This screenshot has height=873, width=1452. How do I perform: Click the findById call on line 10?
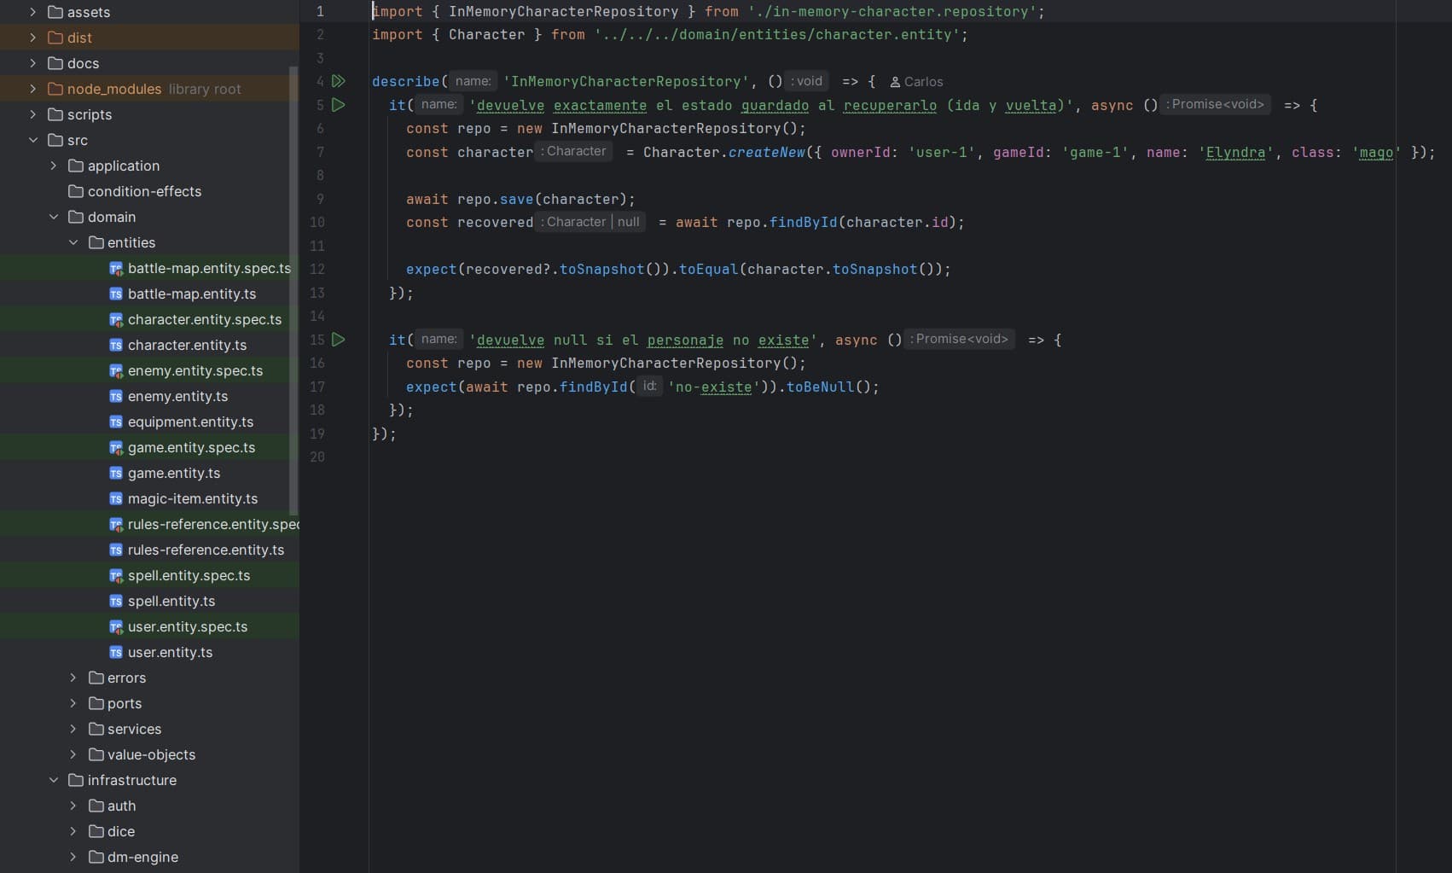pyautogui.click(x=804, y=222)
